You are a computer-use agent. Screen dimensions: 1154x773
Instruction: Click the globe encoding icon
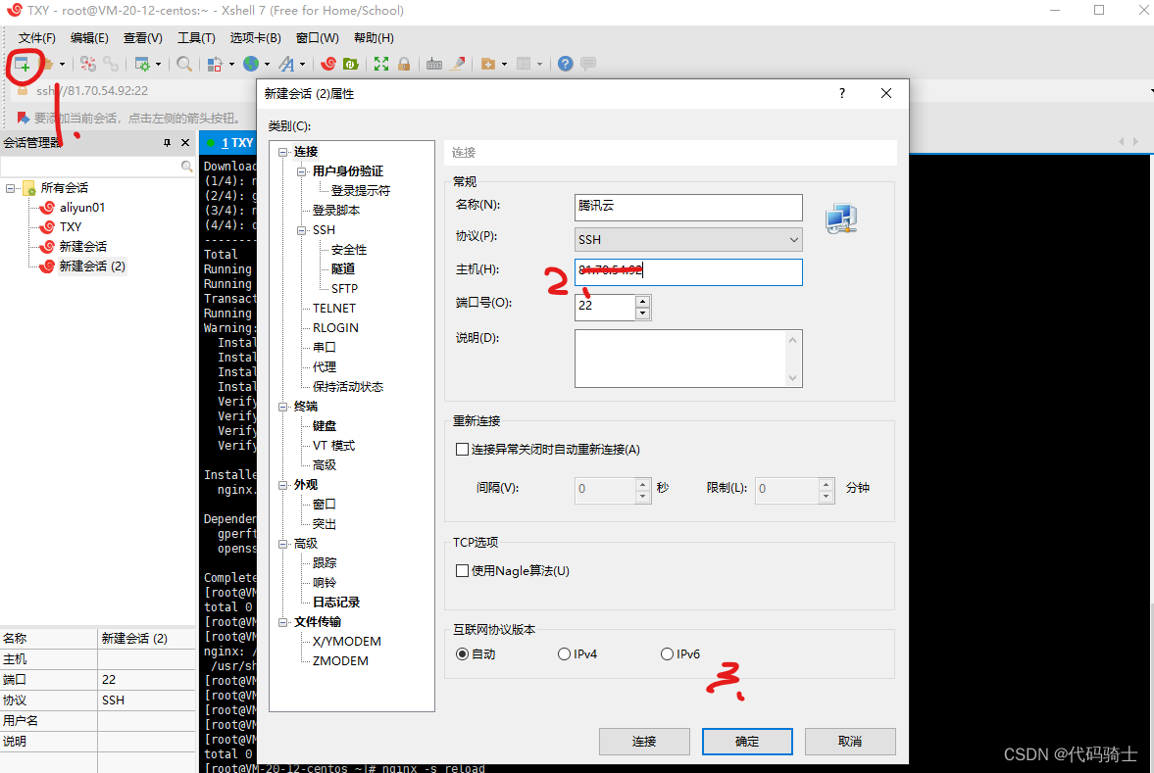click(x=252, y=64)
